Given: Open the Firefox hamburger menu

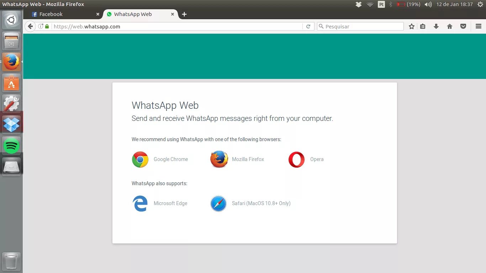Looking at the screenshot, I should click(x=479, y=26).
